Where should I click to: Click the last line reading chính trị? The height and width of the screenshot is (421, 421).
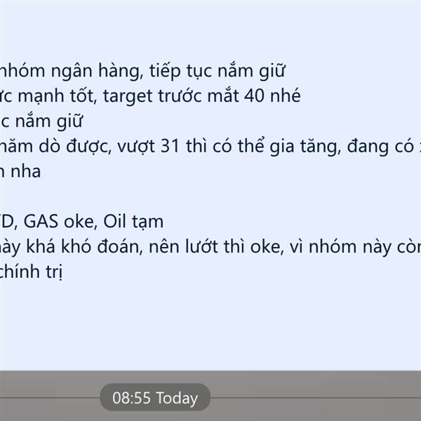click(31, 272)
